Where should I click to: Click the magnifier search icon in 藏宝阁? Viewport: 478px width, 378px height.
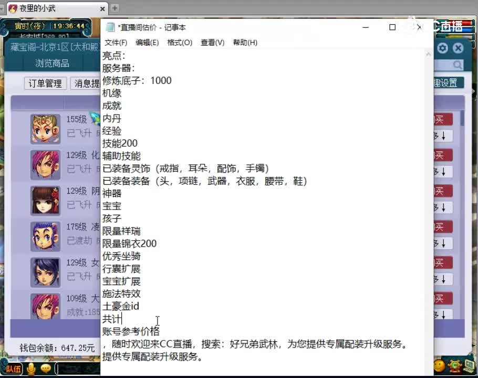[458, 65]
